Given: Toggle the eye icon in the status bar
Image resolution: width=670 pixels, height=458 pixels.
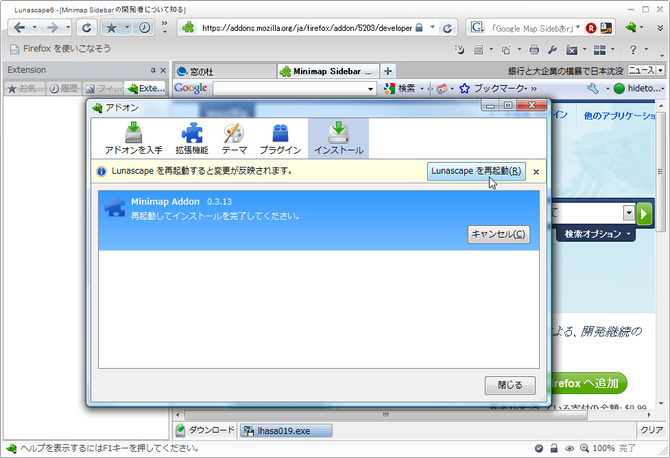Looking at the screenshot, I should pos(569,448).
